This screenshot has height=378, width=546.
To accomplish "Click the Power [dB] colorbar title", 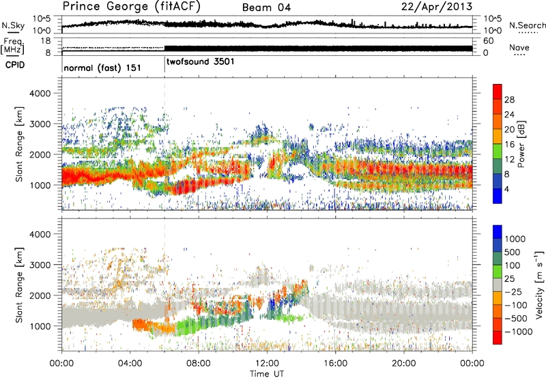I will [x=521, y=144].
